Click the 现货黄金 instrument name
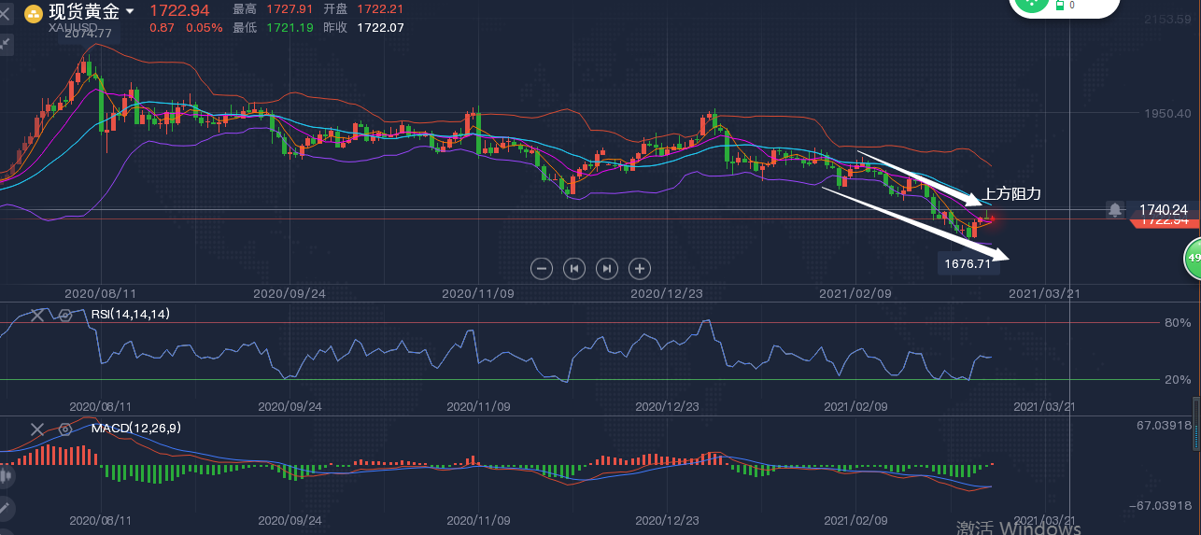The image size is (1201, 535). (x=84, y=12)
